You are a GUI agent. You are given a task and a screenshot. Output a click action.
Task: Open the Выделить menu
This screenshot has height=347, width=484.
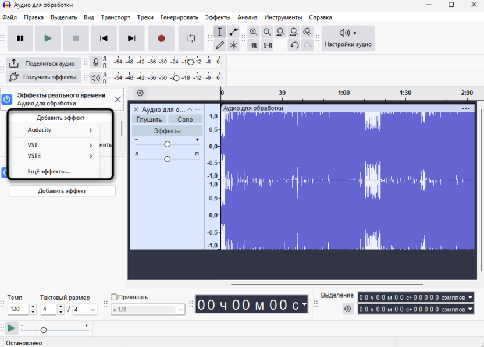[63, 17]
